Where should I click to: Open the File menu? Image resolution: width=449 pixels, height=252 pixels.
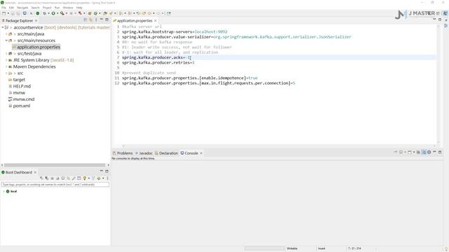click(x=4, y=8)
